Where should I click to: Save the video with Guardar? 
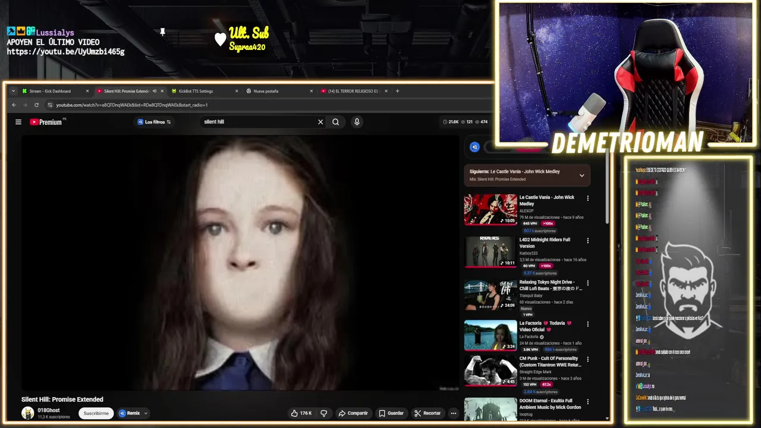tap(391, 413)
